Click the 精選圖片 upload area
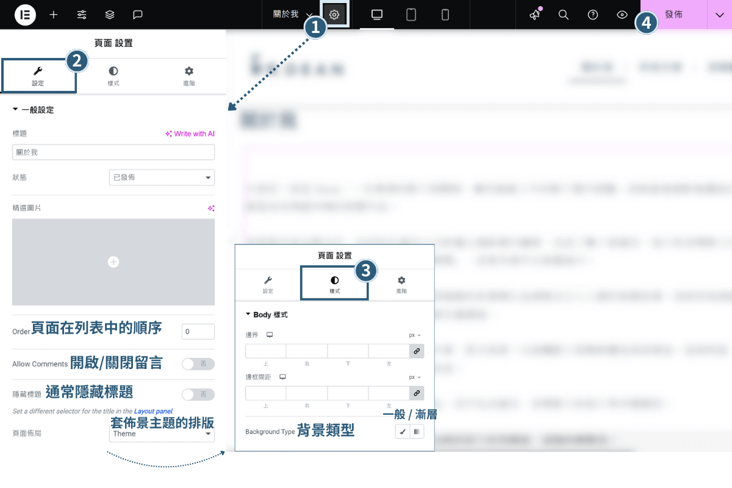 click(113, 262)
